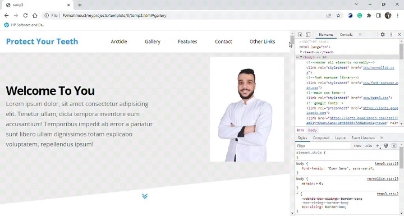The width and height of the screenshot is (404, 216).
Task: View site information via File info icon
Action: (x=47, y=16)
